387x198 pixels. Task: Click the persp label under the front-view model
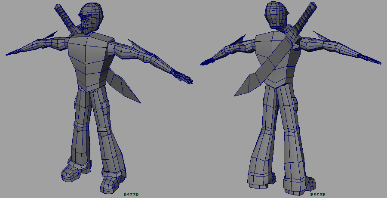[131, 194]
